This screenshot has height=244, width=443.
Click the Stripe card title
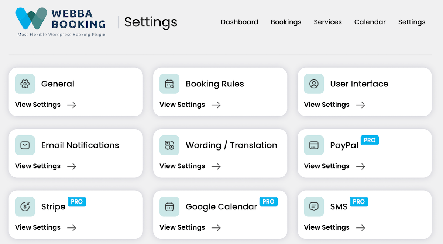pyautogui.click(x=53, y=207)
